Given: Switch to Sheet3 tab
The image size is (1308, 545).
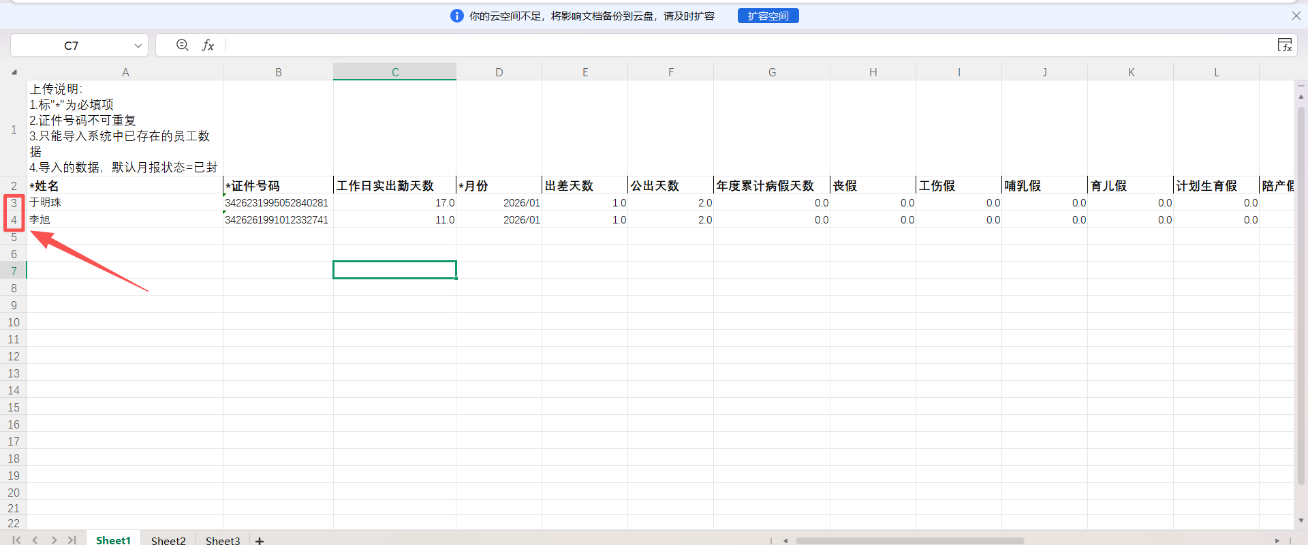Looking at the screenshot, I should [223, 540].
